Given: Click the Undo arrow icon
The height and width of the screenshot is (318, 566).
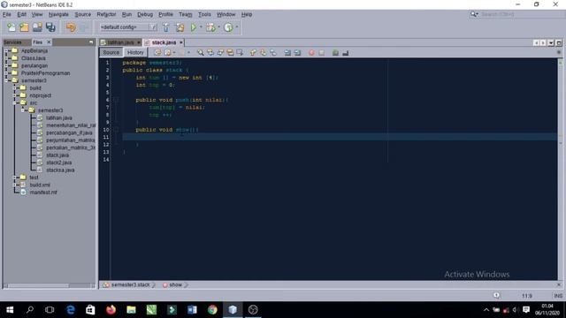Looking at the screenshot, I should click(x=71, y=27).
